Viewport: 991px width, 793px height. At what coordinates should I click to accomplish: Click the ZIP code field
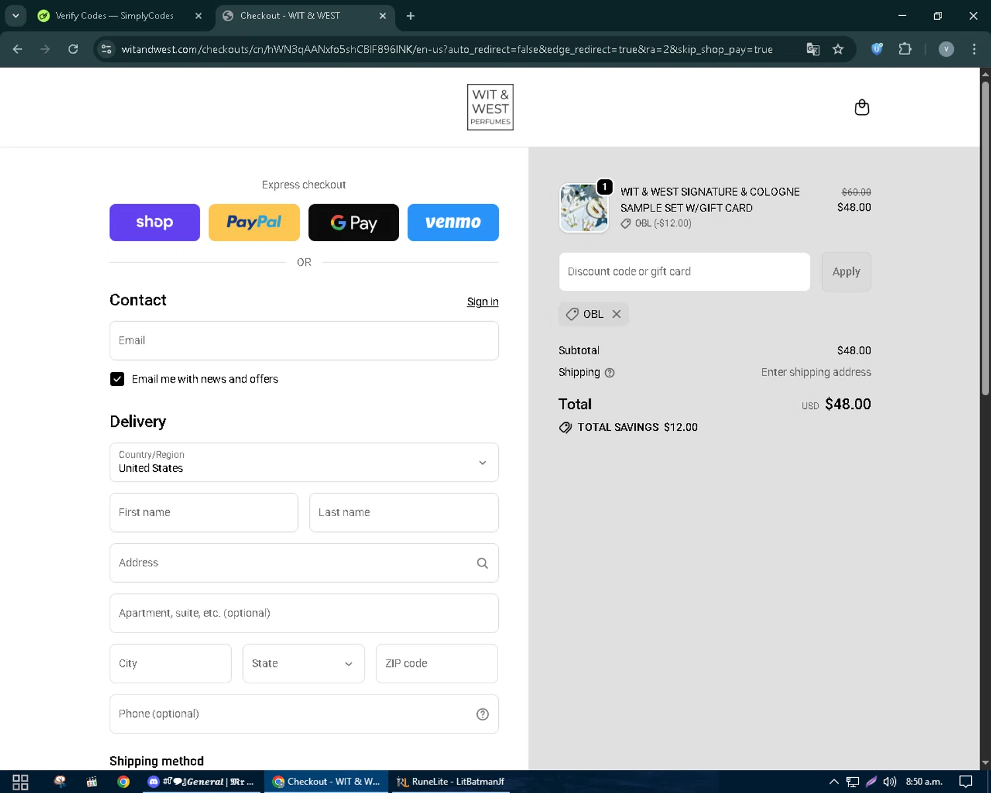tap(437, 663)
